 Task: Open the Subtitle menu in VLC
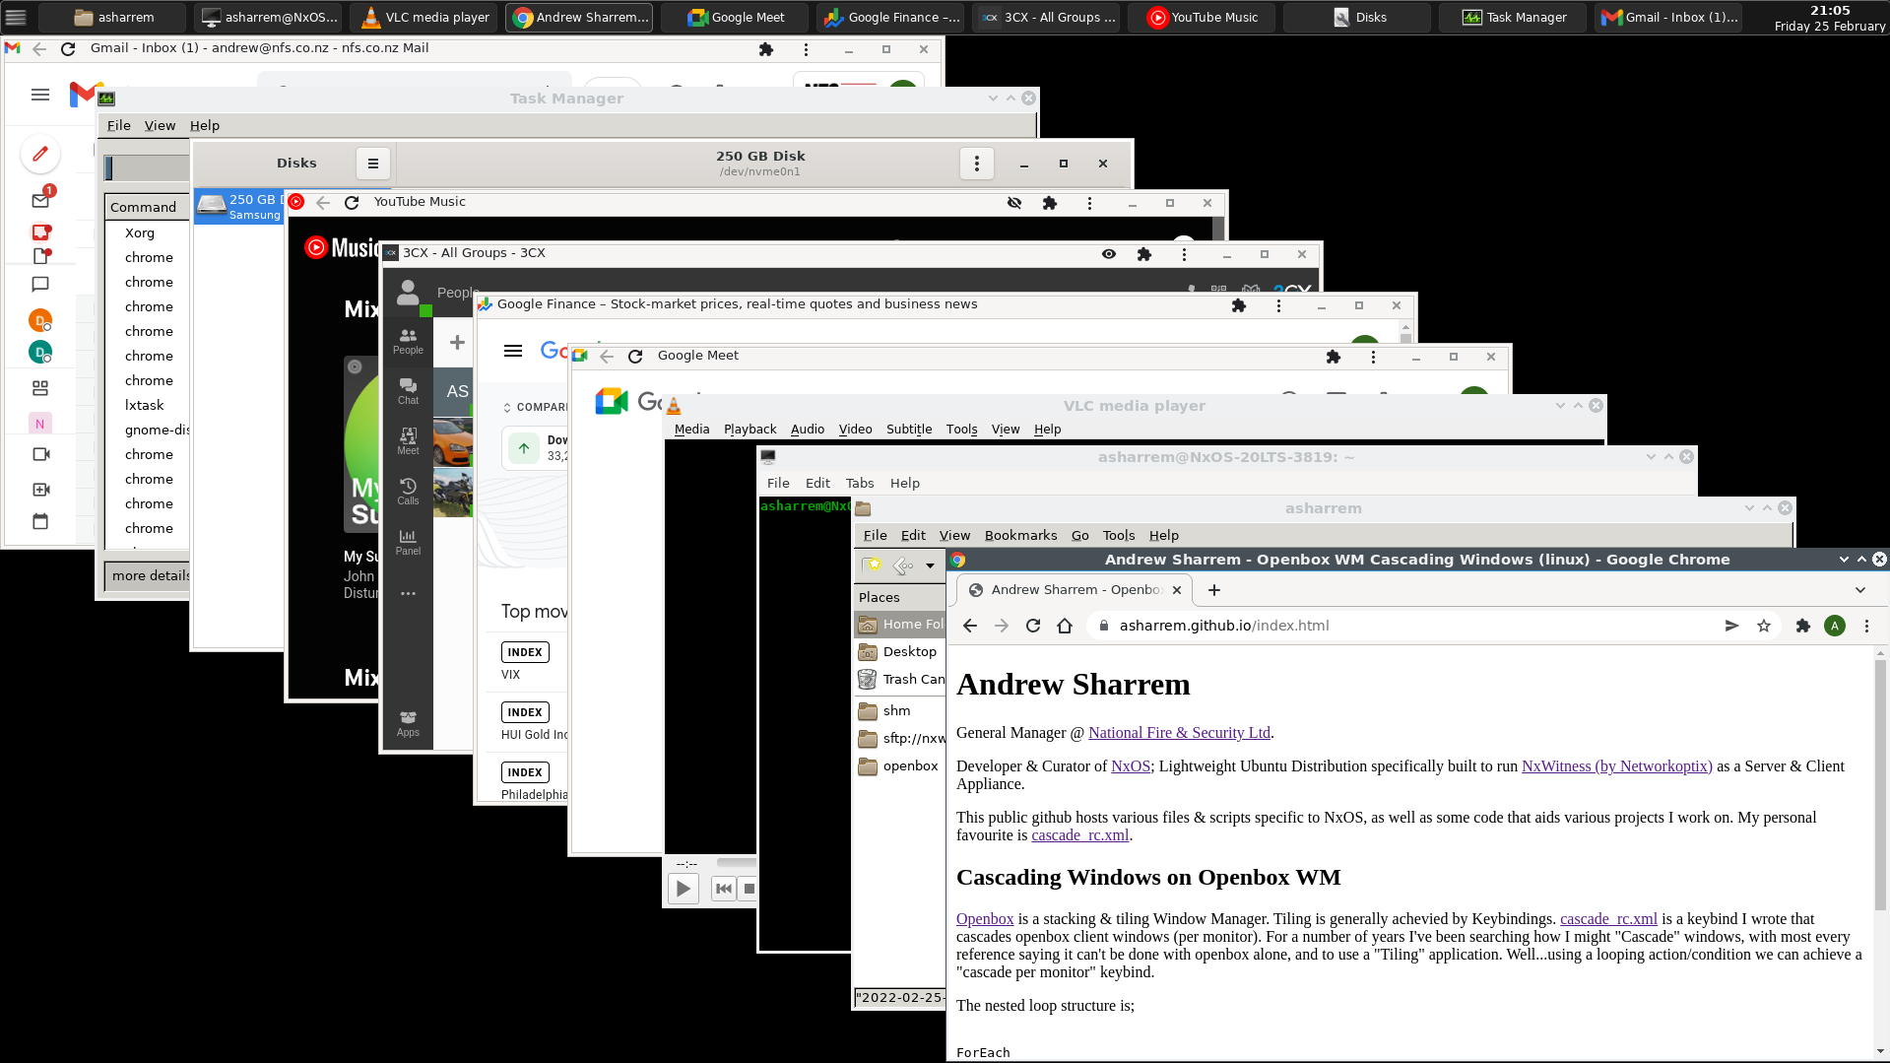click(909, 429)
